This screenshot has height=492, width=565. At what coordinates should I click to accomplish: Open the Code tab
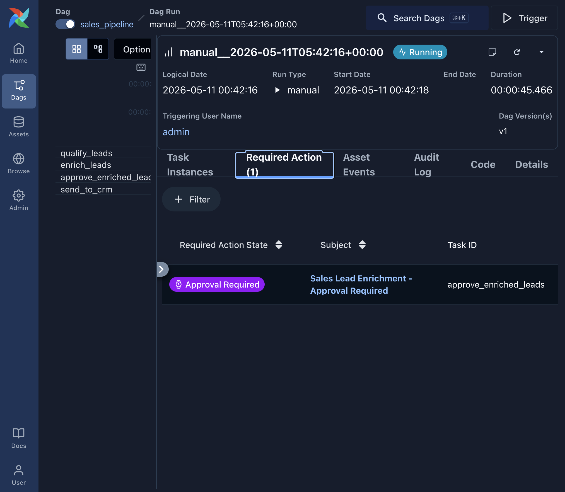(483, 165)
